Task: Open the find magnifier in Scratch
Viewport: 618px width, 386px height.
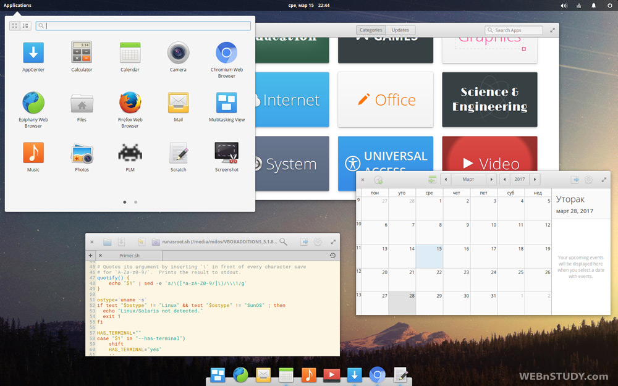Action: pyautogui.click(x=284, y=242)
